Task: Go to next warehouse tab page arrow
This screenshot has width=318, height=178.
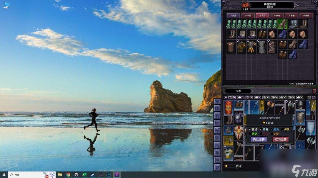Action: (x=314, y=97)
